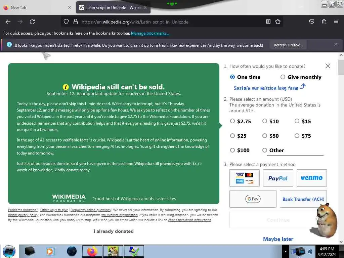Open the hamster Box taskbar program

click(113, 251)
